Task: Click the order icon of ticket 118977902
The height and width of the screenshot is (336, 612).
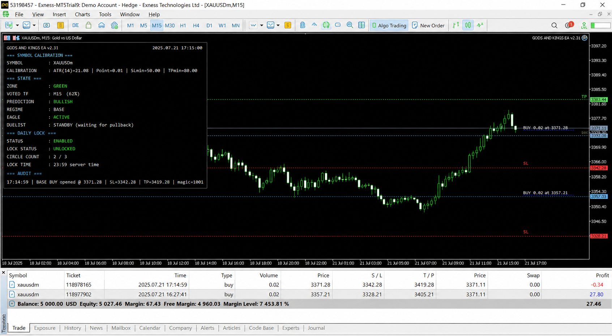Action: [x=12, y=294]
